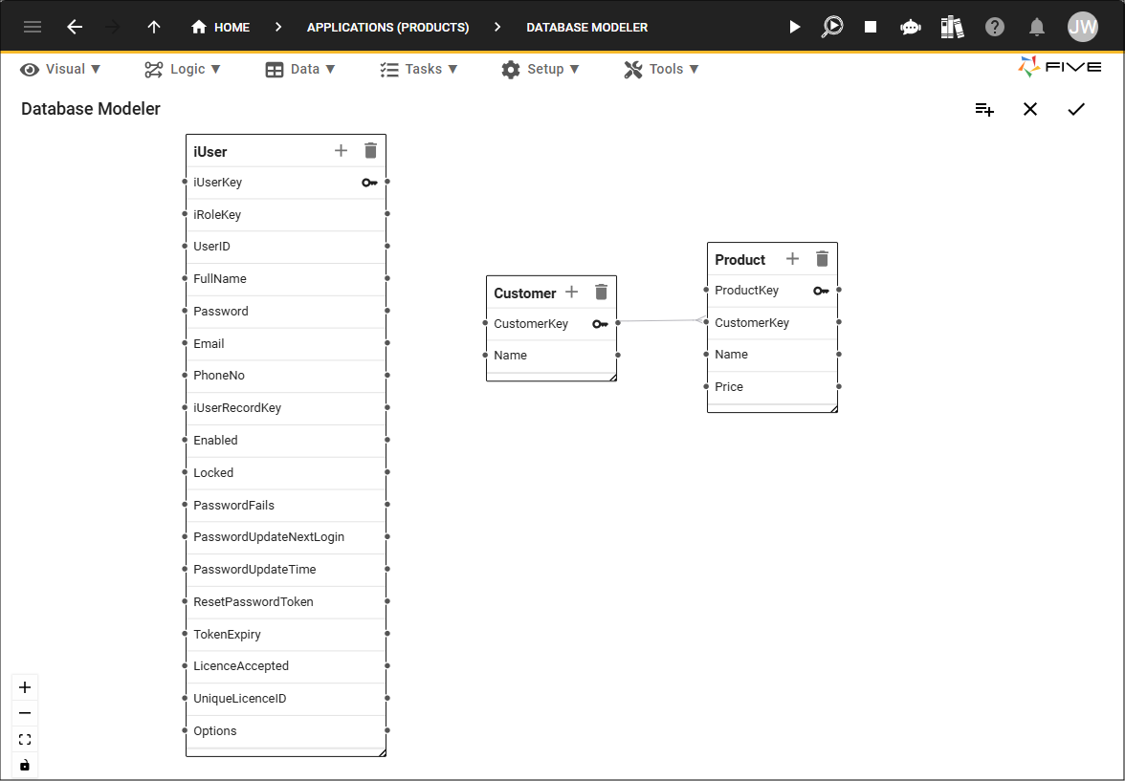Select the PhoneNo field
1125x781 pixels.
point(286,376)
